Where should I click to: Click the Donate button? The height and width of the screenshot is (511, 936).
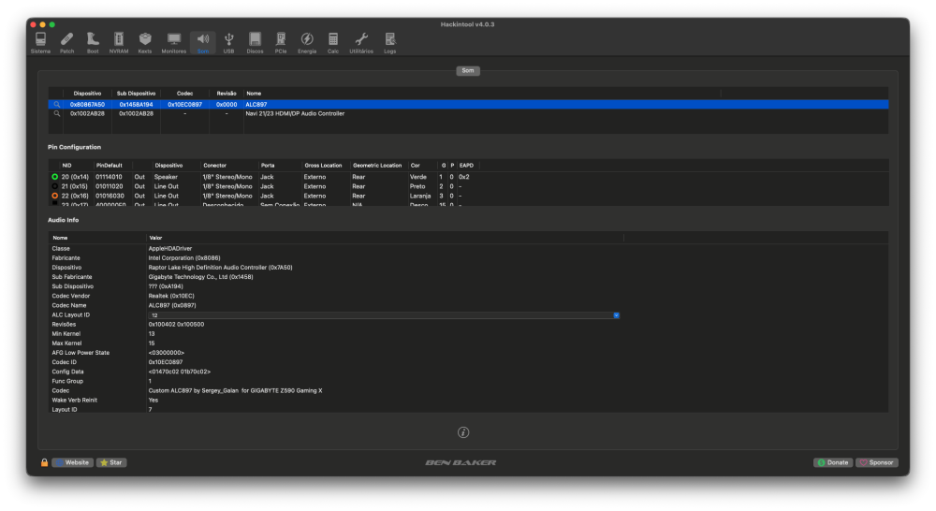(833, 462)
